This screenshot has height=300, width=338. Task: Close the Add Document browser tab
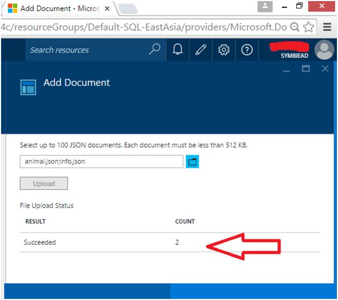[x=107, y=9]
